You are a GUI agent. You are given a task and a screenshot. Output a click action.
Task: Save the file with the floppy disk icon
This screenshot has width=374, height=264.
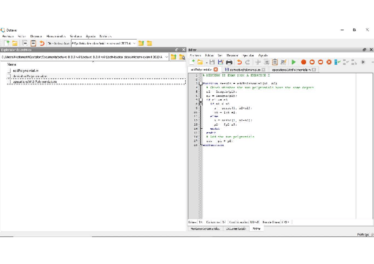click(x=212, y=62)
